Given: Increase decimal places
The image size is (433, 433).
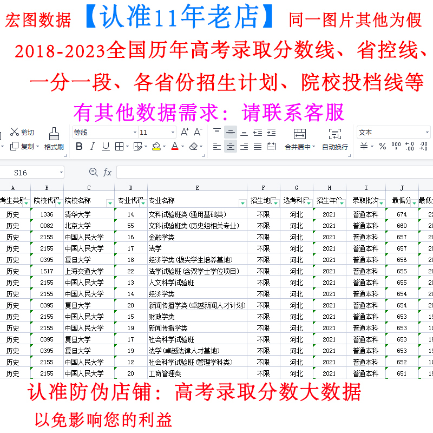Looking at the screenshot, I should [x=409, y=146].
